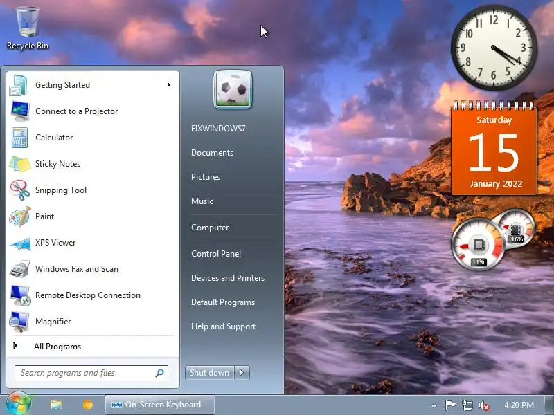Click the muted volume tray icon
This screenshot has height=415, width=554.
tap(483, 405)
